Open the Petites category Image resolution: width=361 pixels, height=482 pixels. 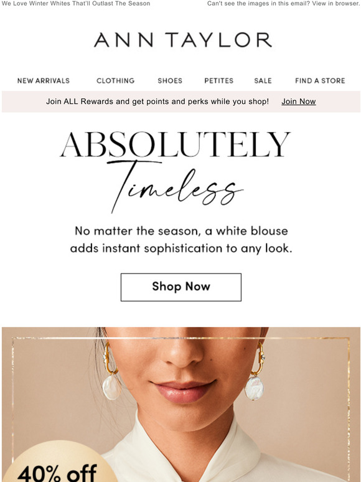[218, 80]
